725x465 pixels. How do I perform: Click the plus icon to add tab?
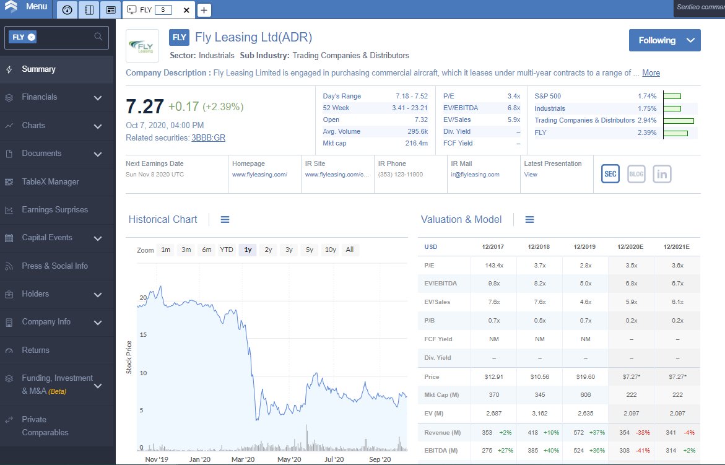tap(204, 11)
